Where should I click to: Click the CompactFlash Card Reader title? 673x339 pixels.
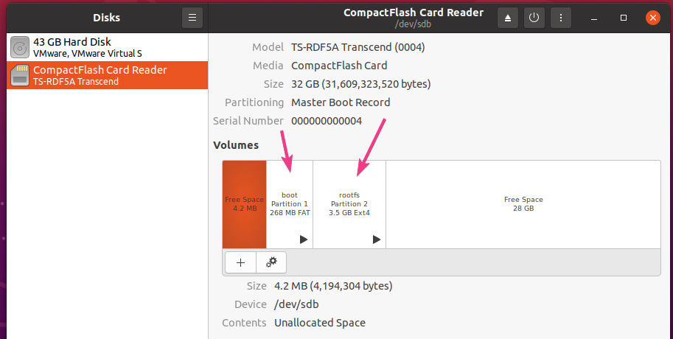pyautogui.click(x=414, y=13)
